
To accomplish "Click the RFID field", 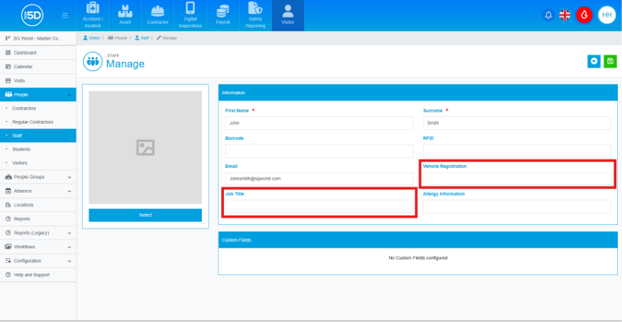I will [517, 151].
